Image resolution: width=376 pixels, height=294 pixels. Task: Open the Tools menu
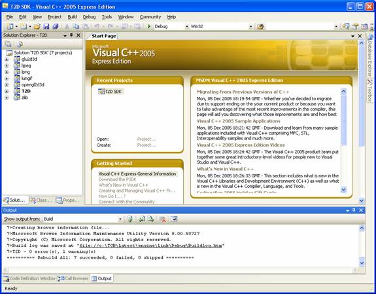(107, 17)
